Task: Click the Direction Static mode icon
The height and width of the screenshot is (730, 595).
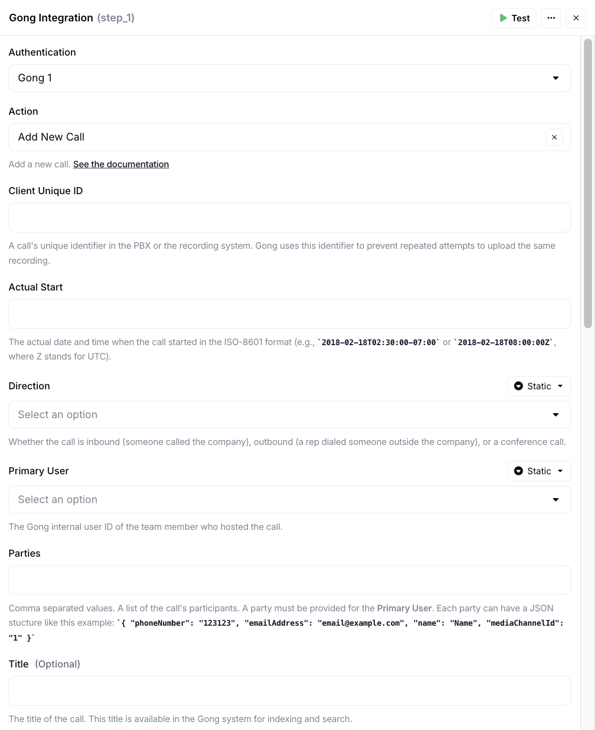Action: point(519,386)
